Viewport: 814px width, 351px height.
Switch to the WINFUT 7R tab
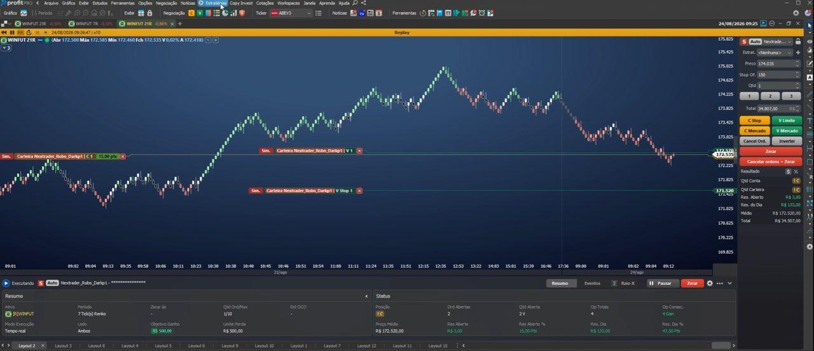(90, 23)
